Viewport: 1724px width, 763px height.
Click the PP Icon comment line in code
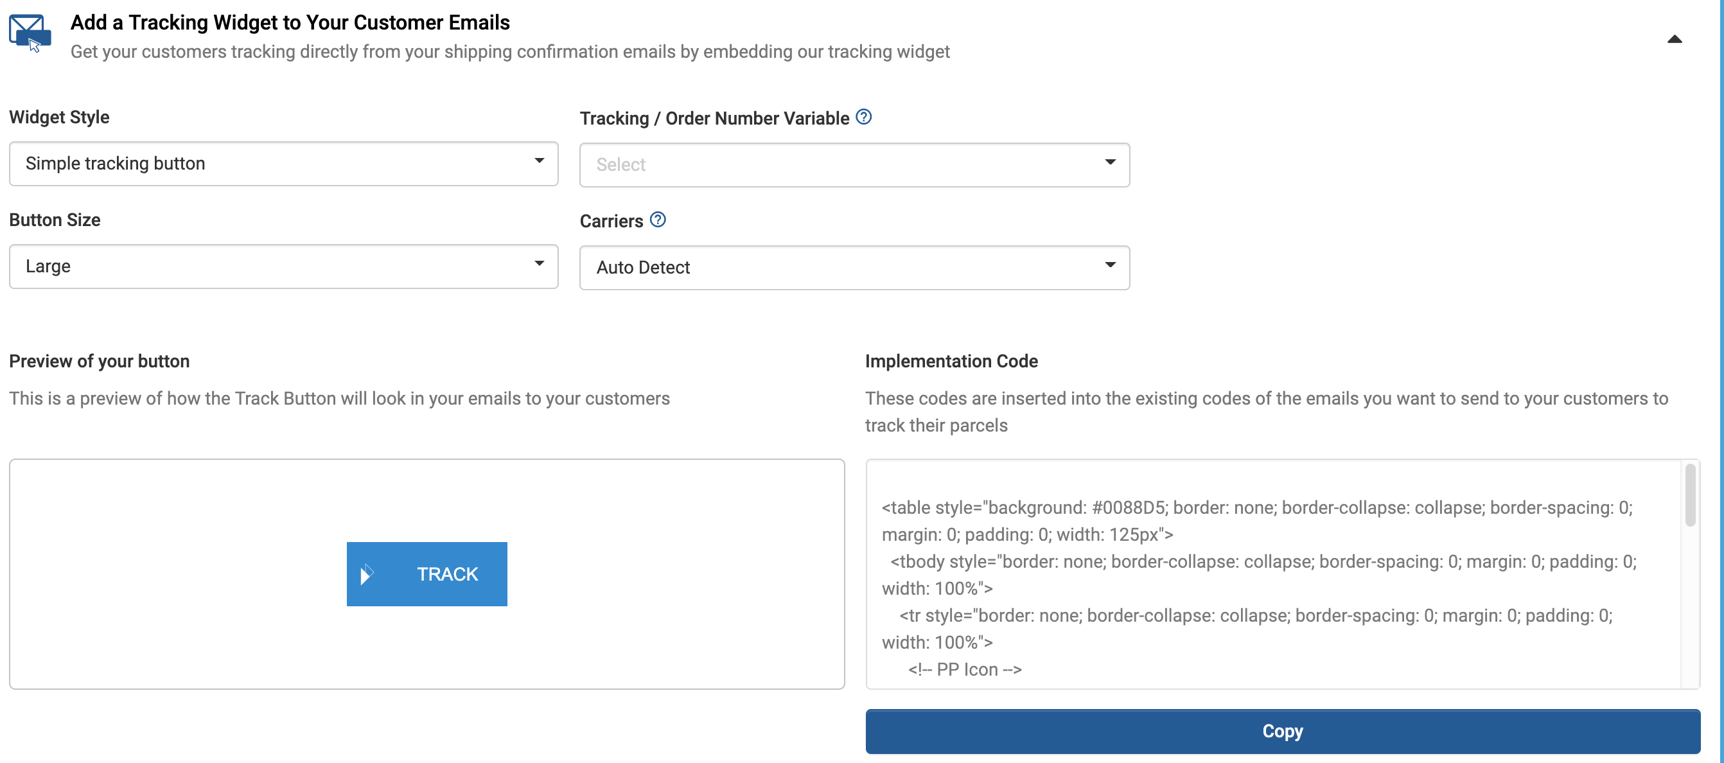[964, 669]
